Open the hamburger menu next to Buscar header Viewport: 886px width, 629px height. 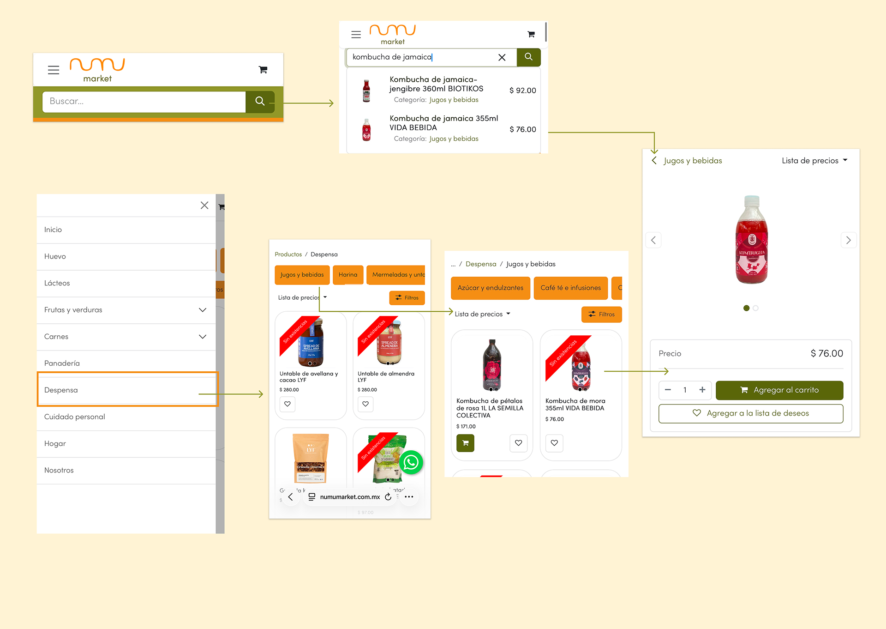[x=54, y=70]
